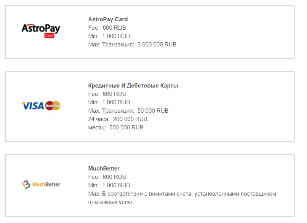Image resolution: width=307 pixels, height=223 pixels.
Task: Click AstroPay max 3 000 000 RUB line
Action: tap(132, 45)
